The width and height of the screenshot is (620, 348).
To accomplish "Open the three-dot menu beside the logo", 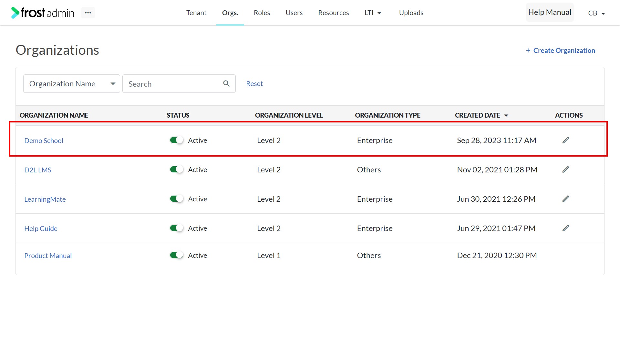I will click(x=88, y=13).
